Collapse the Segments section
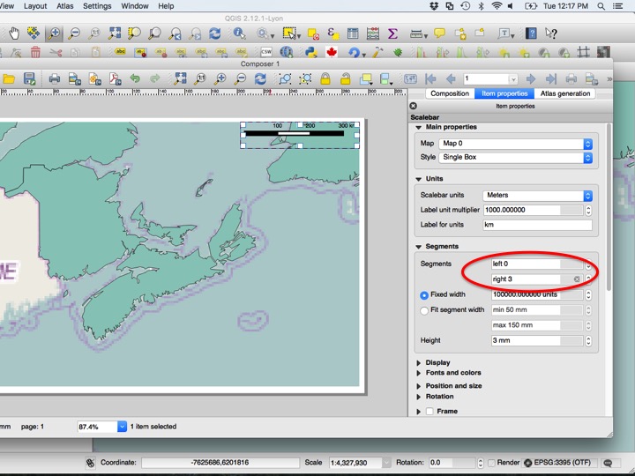Screen dimensions: 635x476 [x=418, y=247]
